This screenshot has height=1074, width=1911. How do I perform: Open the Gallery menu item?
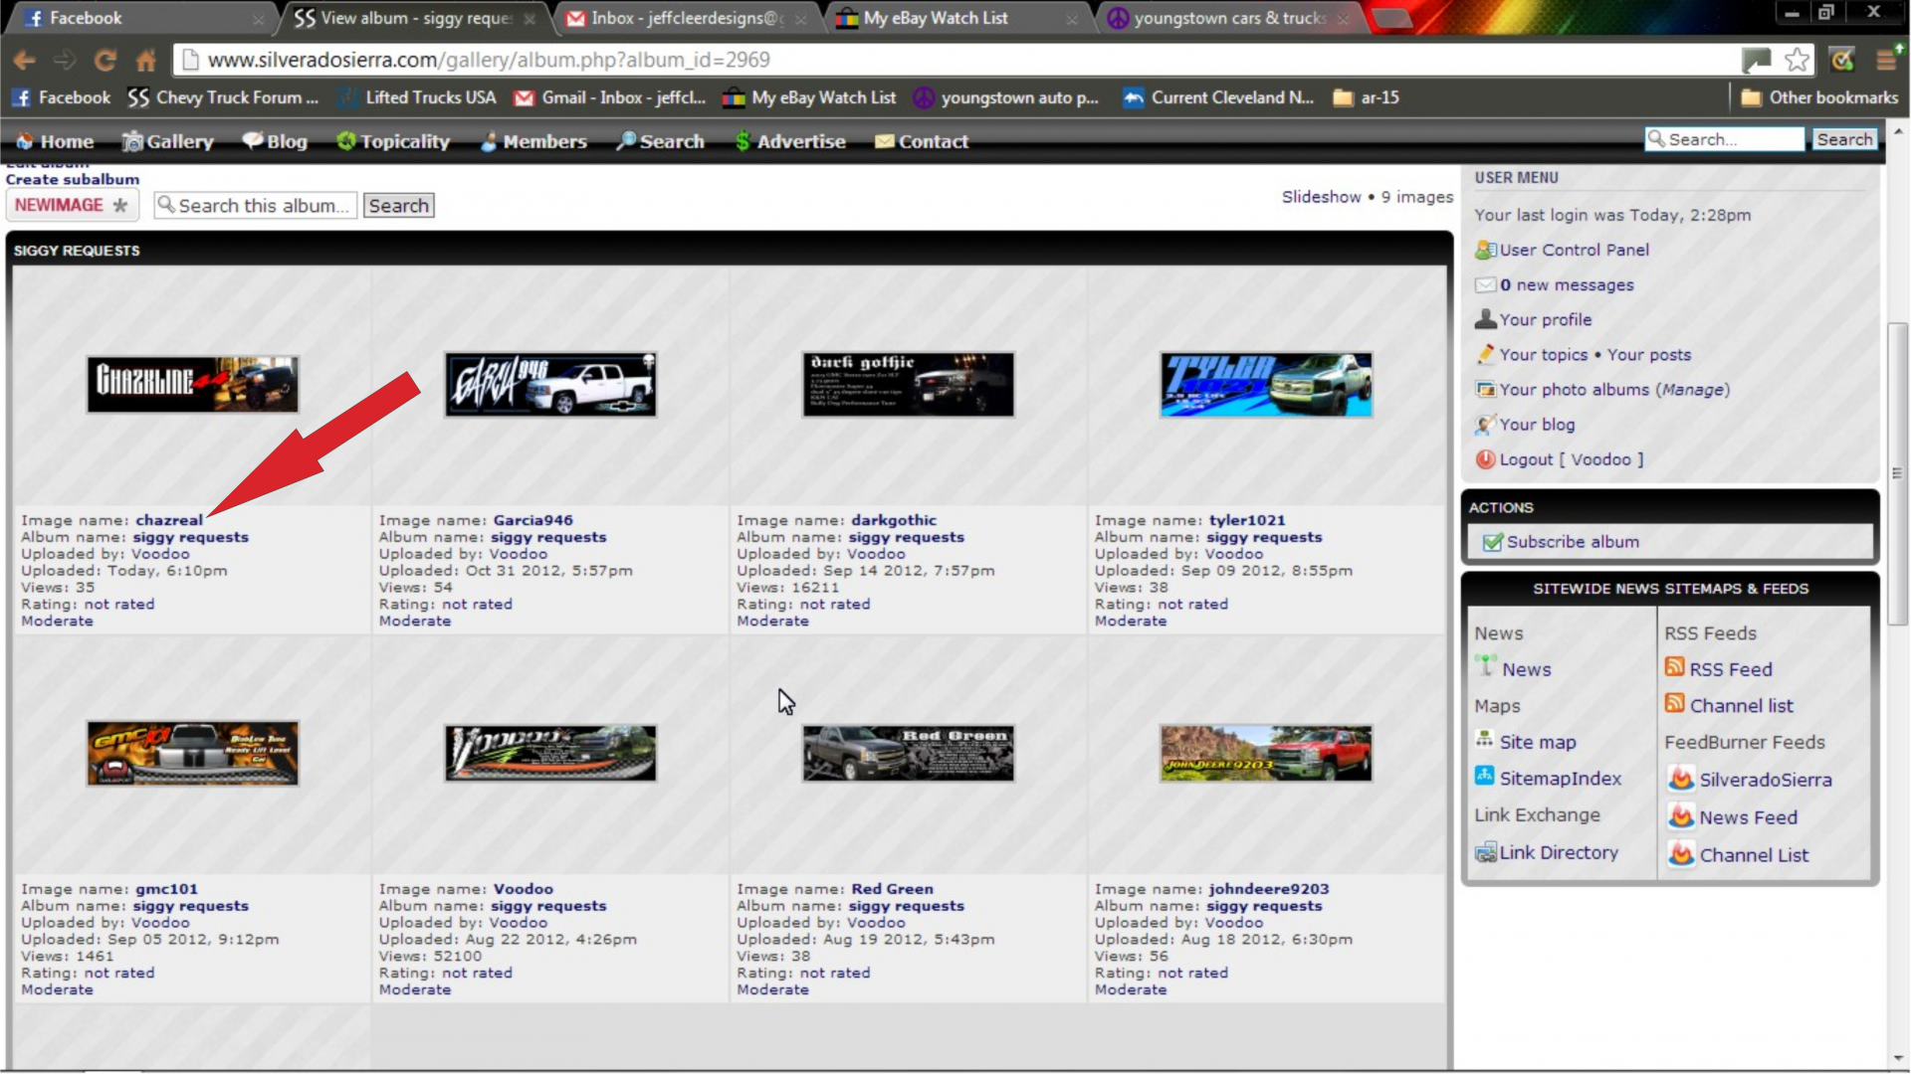pos(168,141)
